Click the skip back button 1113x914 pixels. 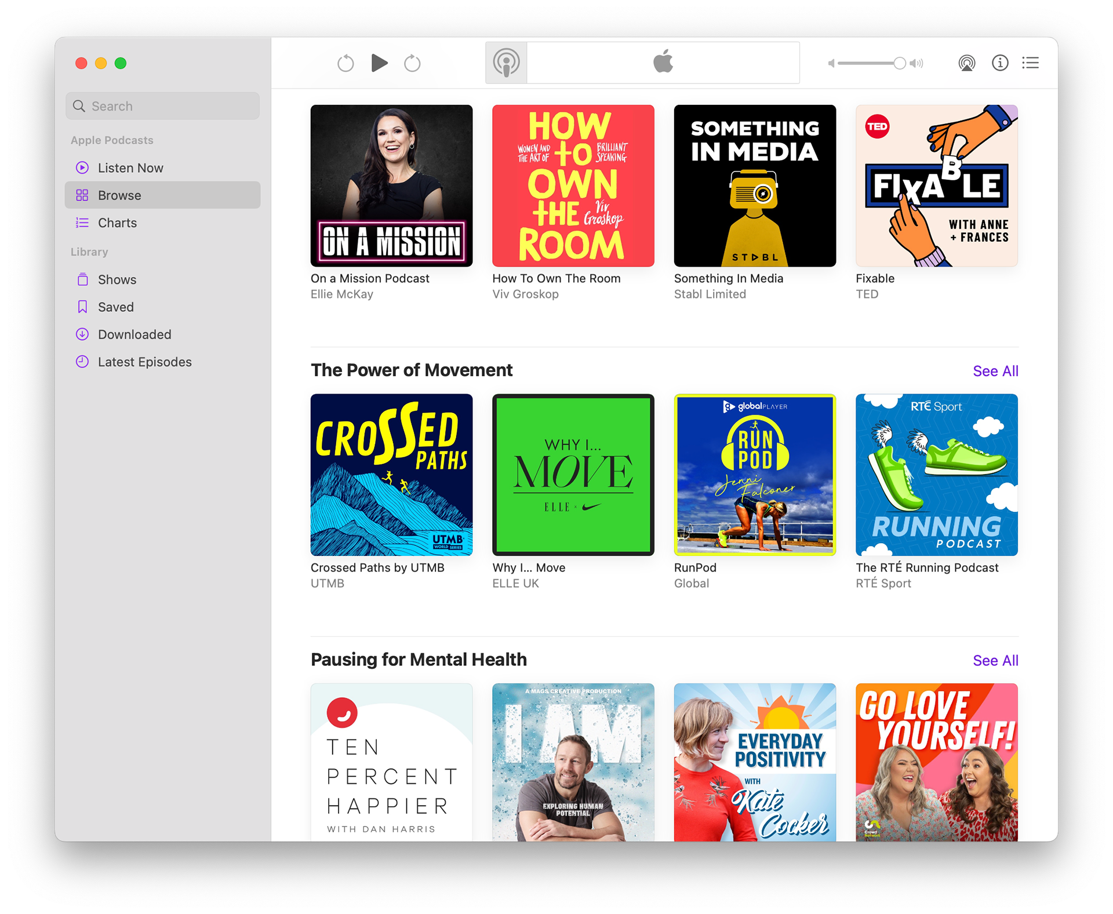(345, 63)
